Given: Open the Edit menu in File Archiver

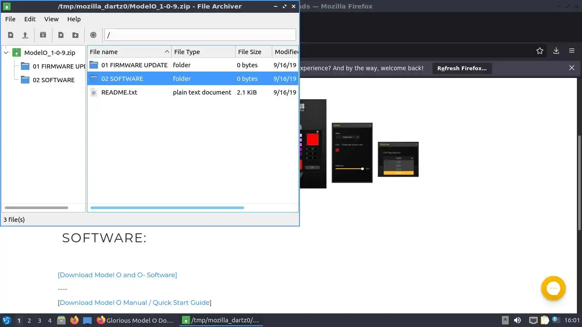Looking at the screenshot, I should pyautogui.click(x=30, y=19).
